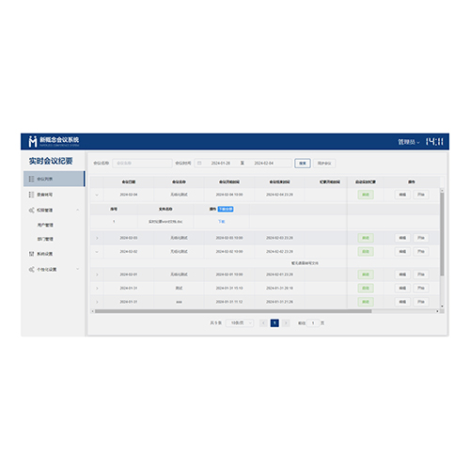Collapse the expanded 2024-02-04 meeting row

pyautogui.click(x=97, y=195)
